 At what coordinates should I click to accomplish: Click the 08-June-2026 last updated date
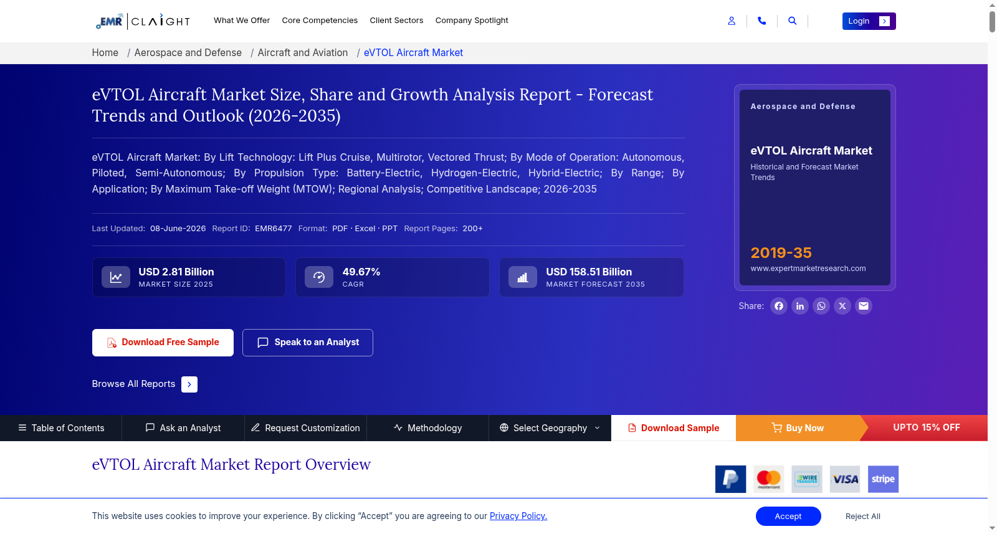coord(178,229)
